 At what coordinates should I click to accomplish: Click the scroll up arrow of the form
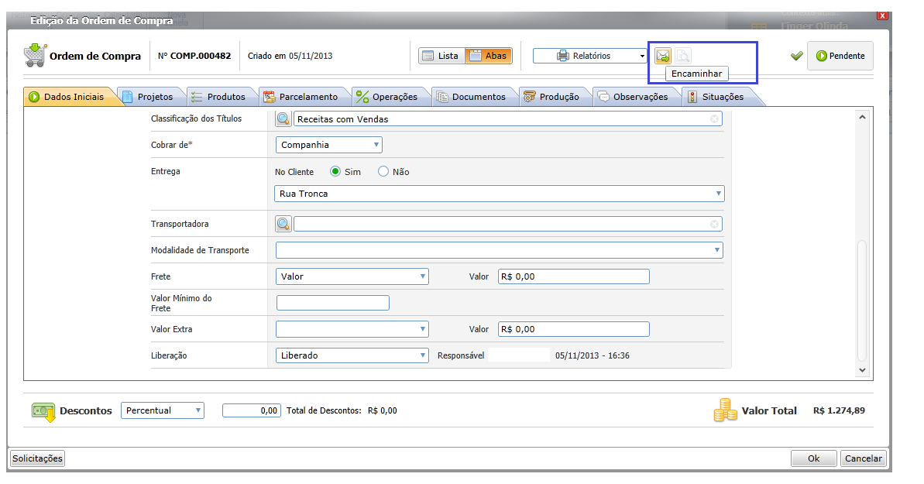[862, 117]
